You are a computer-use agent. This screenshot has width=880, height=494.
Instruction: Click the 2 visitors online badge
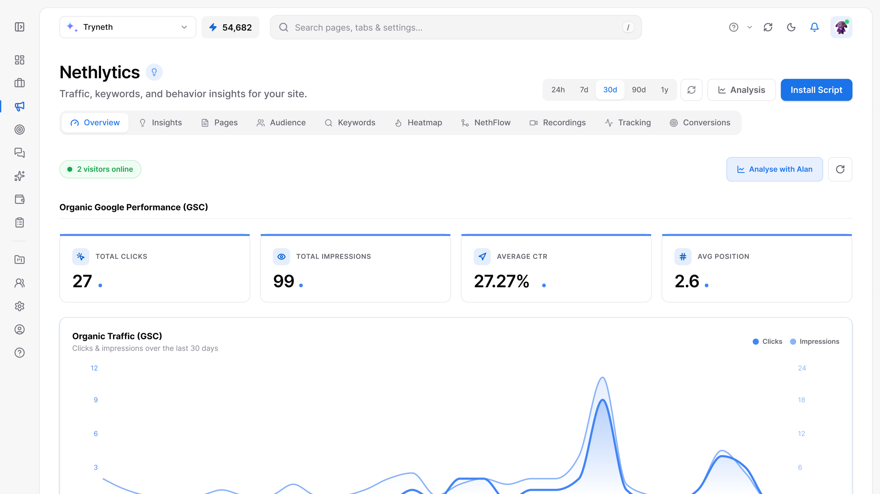pyautogui.click(x=100, y=169)
